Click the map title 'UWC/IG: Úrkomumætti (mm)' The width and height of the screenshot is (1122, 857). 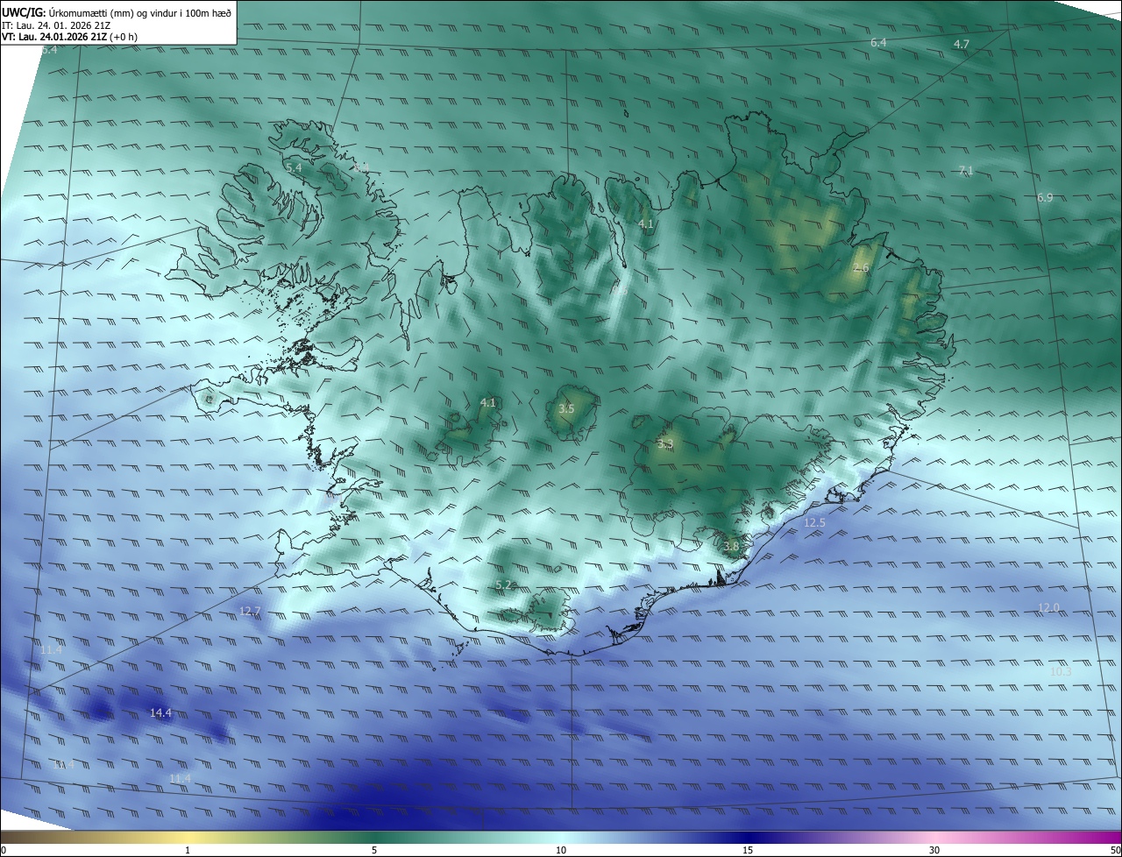[x=117, y=12]
